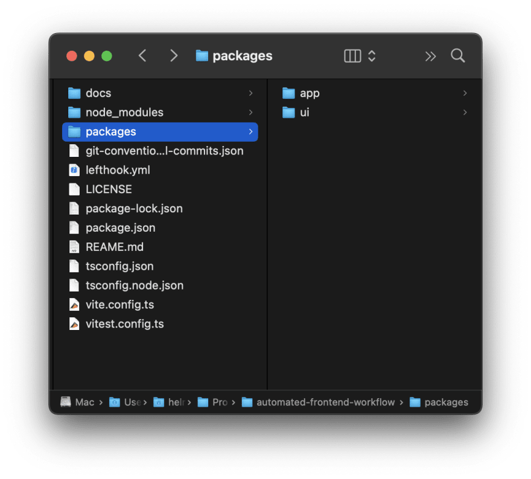Zoom the window with green button

(107, 56)
